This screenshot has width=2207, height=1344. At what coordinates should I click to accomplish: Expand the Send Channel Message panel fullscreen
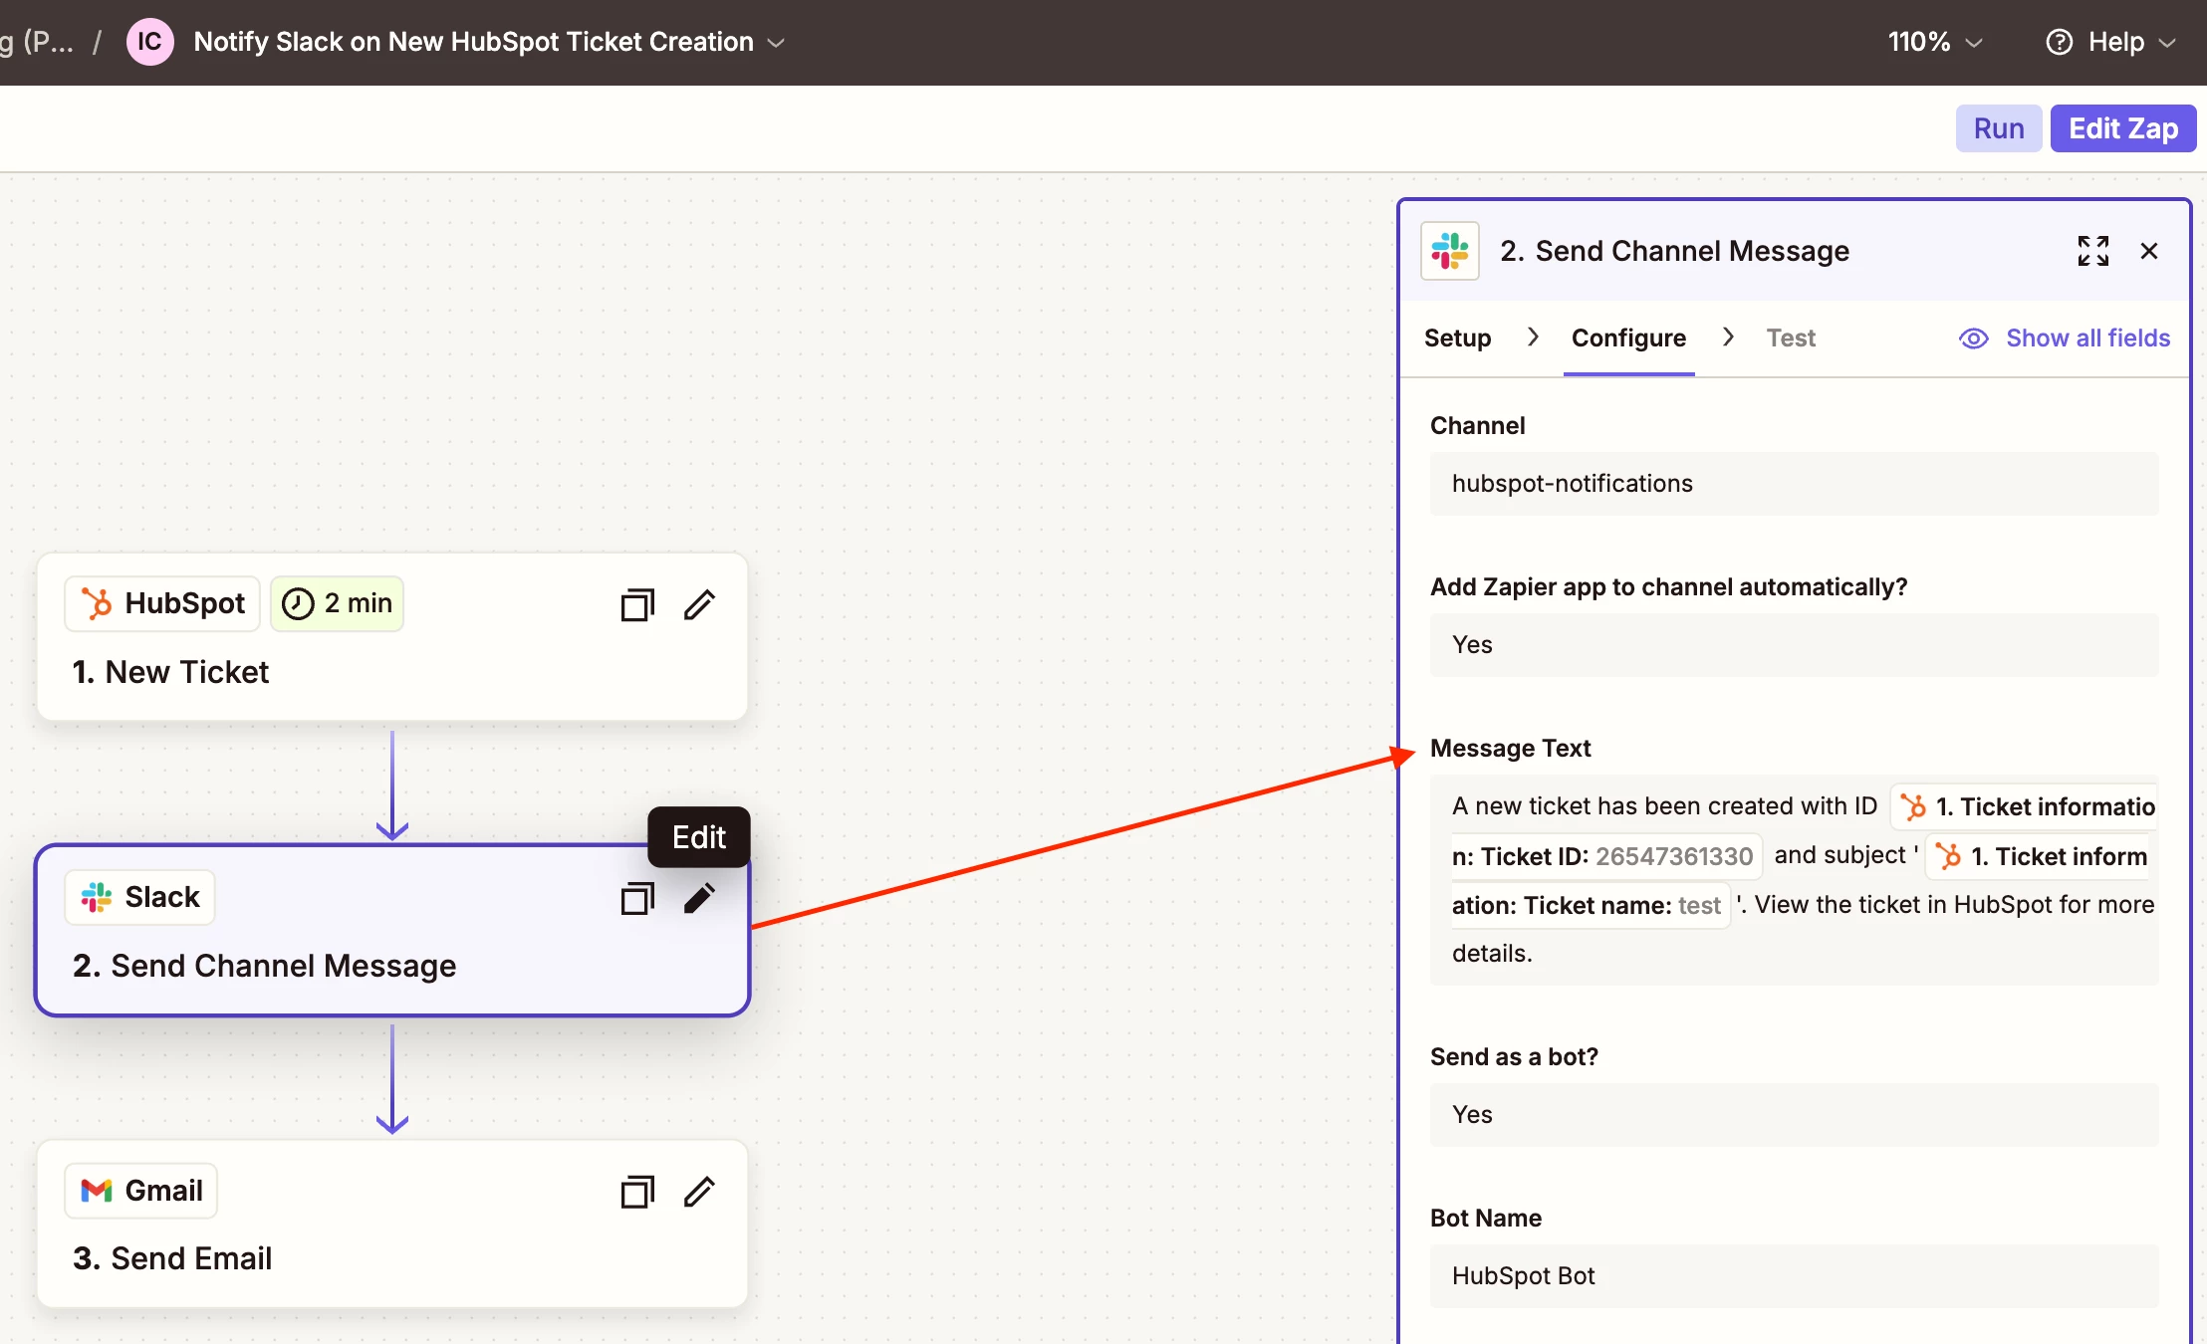2092,251
